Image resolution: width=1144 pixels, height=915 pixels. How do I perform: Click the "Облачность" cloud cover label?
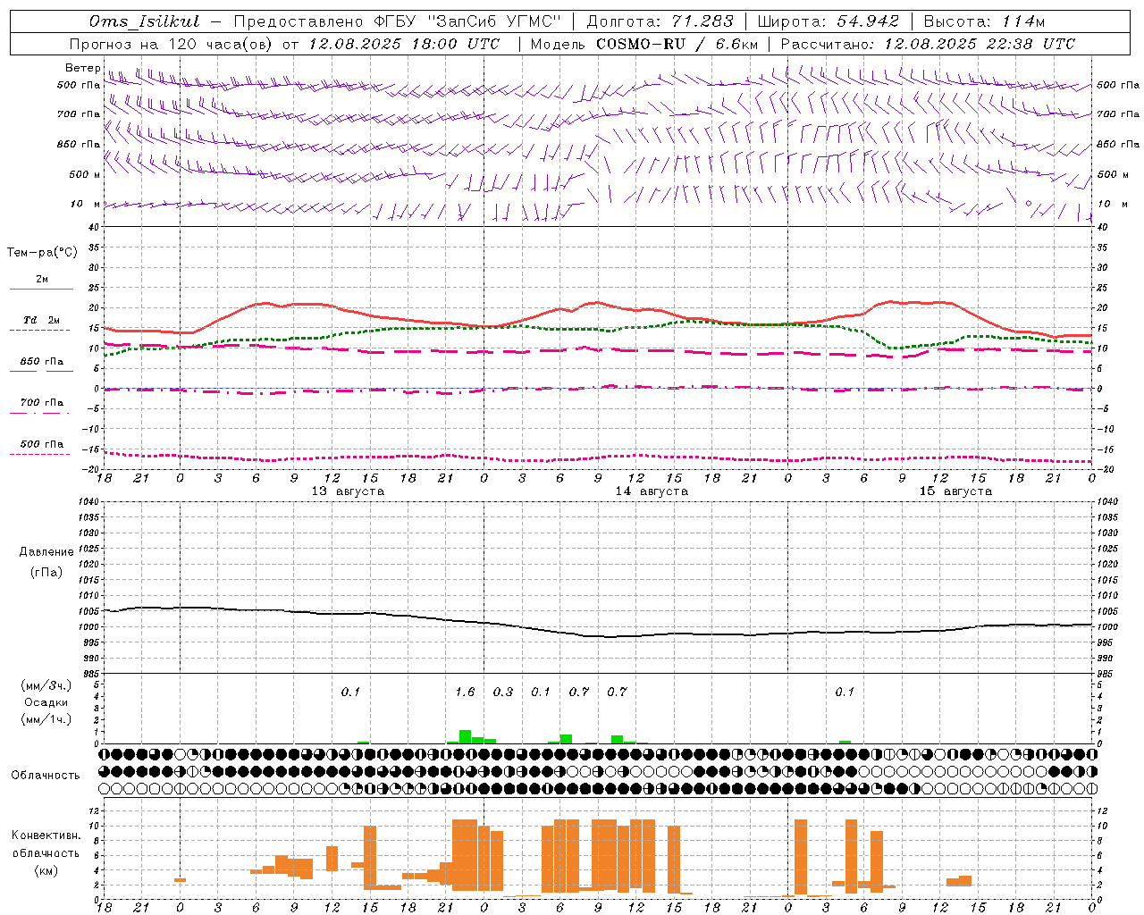point(46,776)
